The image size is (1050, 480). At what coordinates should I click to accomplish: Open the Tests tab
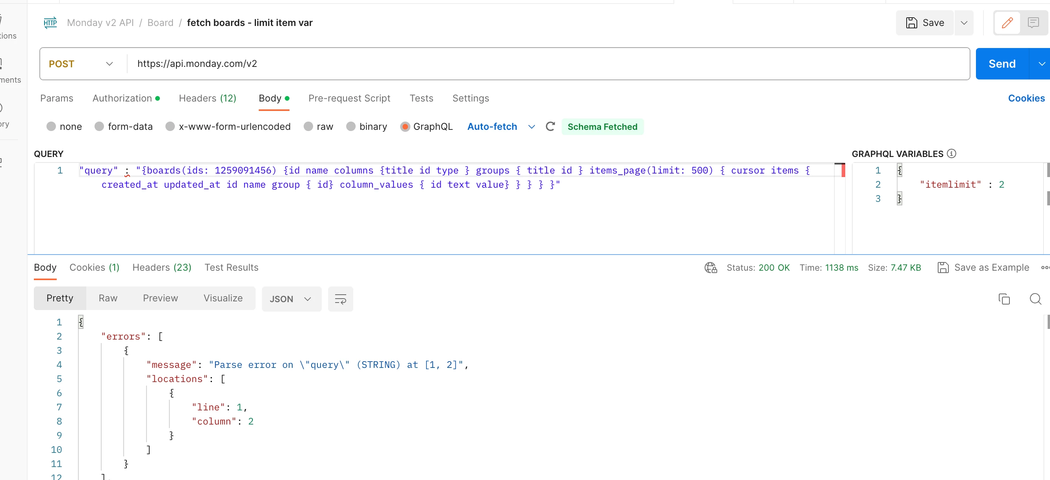pos(421,98)
